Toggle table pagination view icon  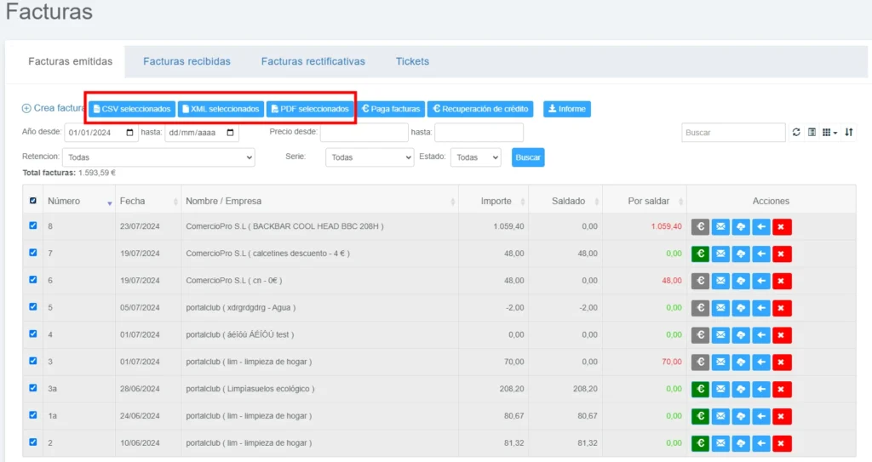pyautogui.click(x=812, y=133)
